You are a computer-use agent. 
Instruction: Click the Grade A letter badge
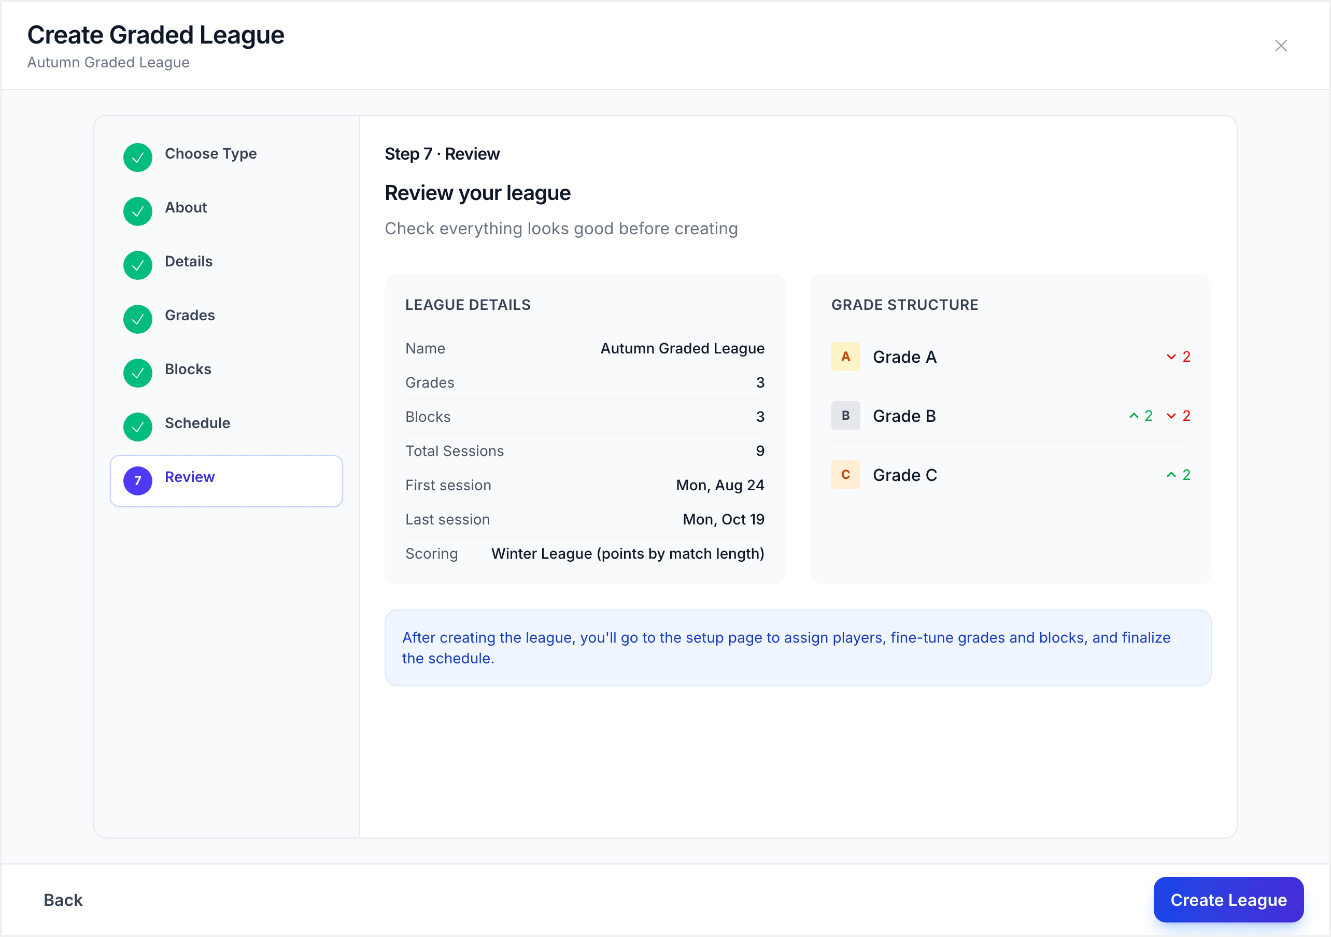(845, 357)
